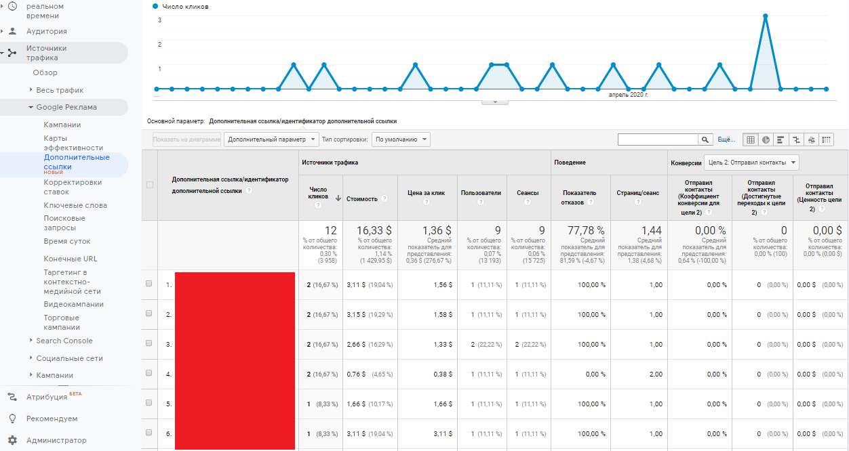The width and height of the screenshot is (849, 451).
Task: Open the Ключевые слова report
Action: (x=75, y=205)
